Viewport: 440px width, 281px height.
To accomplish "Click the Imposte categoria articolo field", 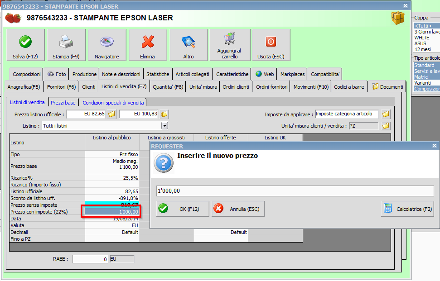I will pyautogui.click(x=347, y=114).
